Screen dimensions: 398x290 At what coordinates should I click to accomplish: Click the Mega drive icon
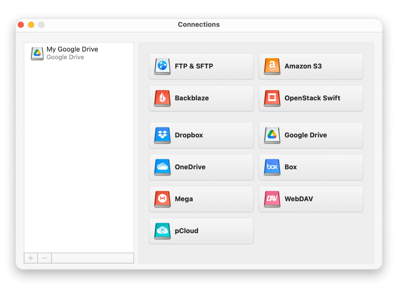click(162, 199)
